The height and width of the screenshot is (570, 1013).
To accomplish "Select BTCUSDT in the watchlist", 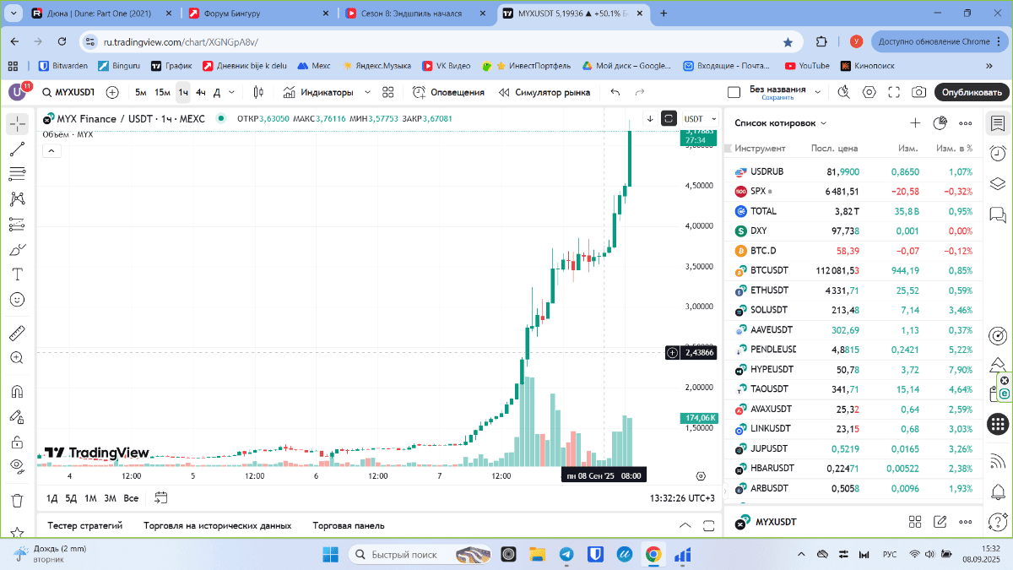I will click(x=769, y=270).
